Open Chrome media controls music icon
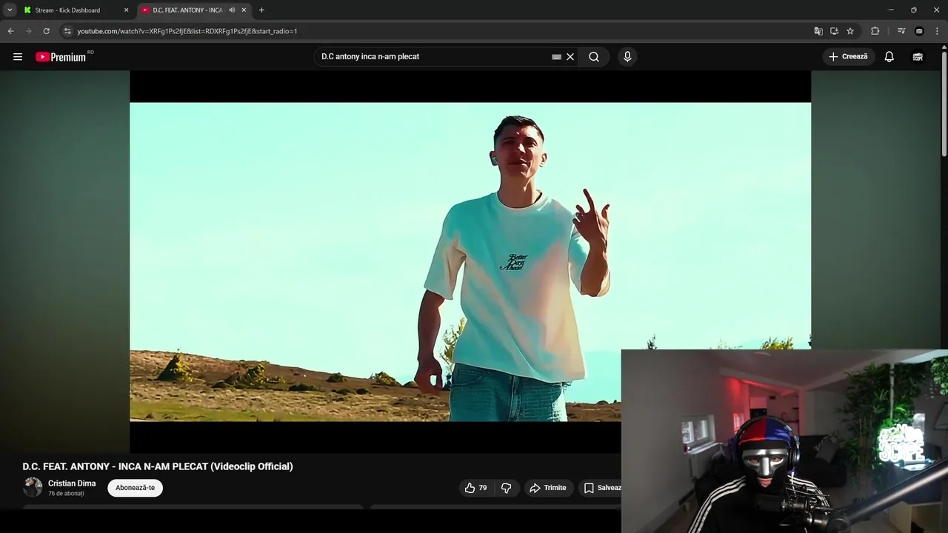This screenshot has width=948, height=533. click(x=901, y=31)
